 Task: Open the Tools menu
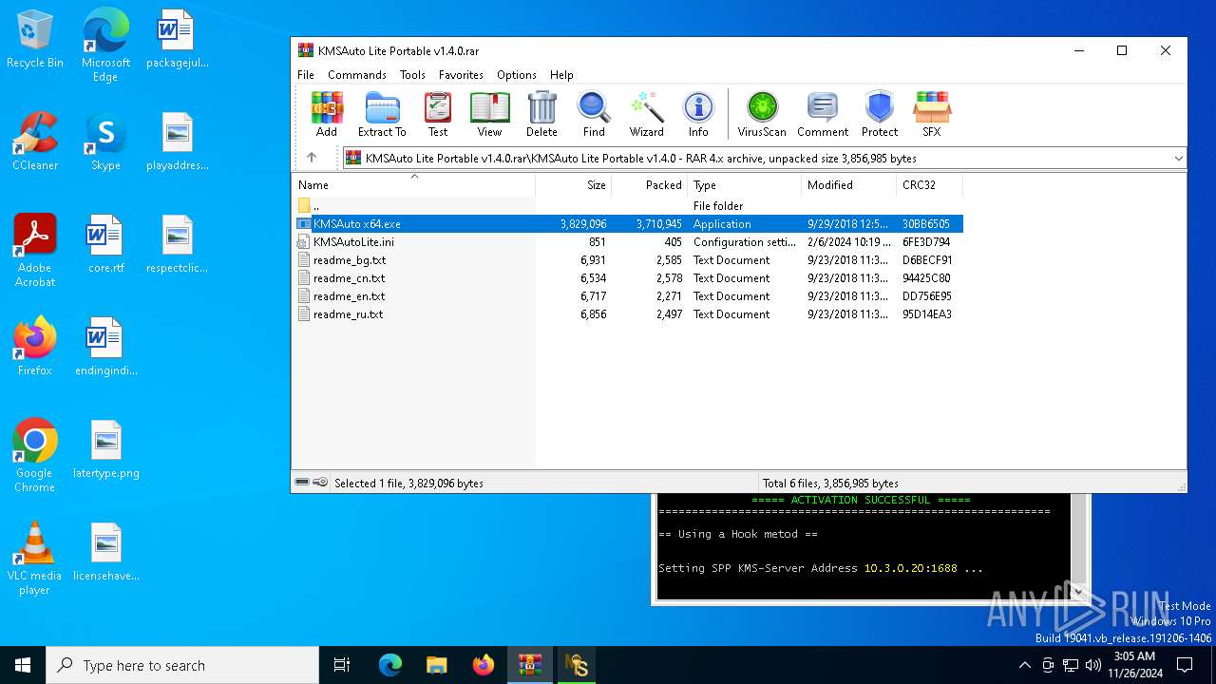click(412, 75)
